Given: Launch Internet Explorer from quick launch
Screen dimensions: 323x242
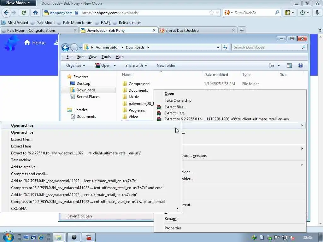Looking at the screenshot, I should 41,237.
